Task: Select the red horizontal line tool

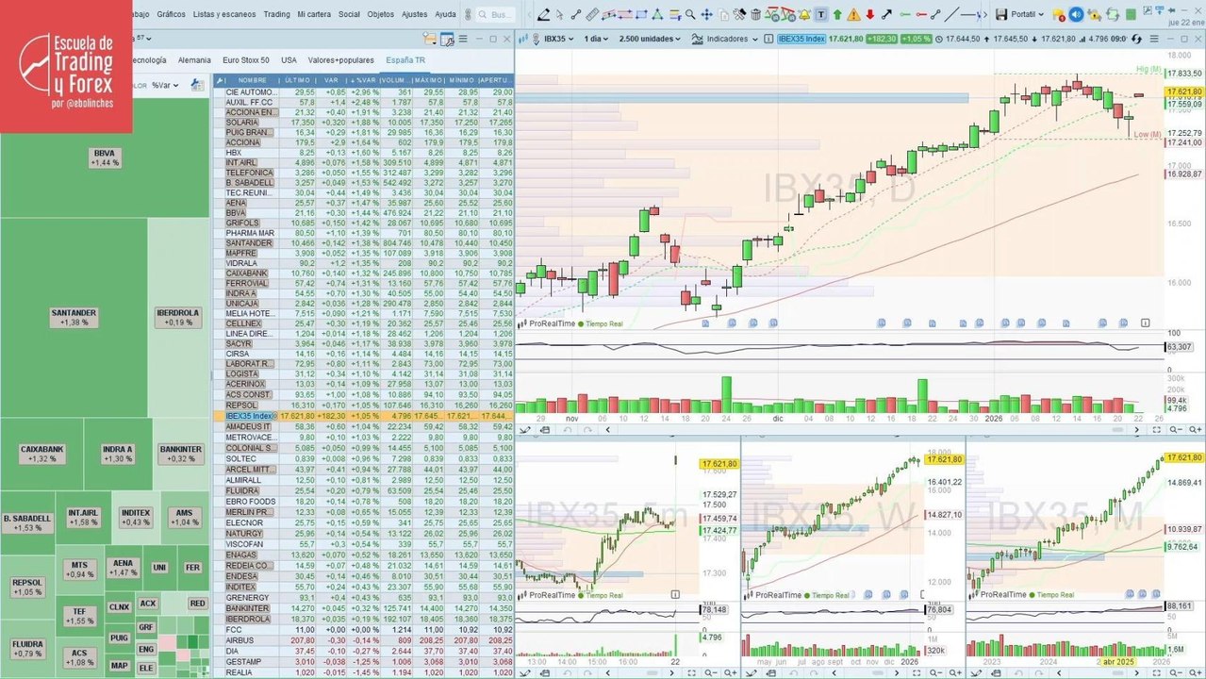Action: (920, 14)
